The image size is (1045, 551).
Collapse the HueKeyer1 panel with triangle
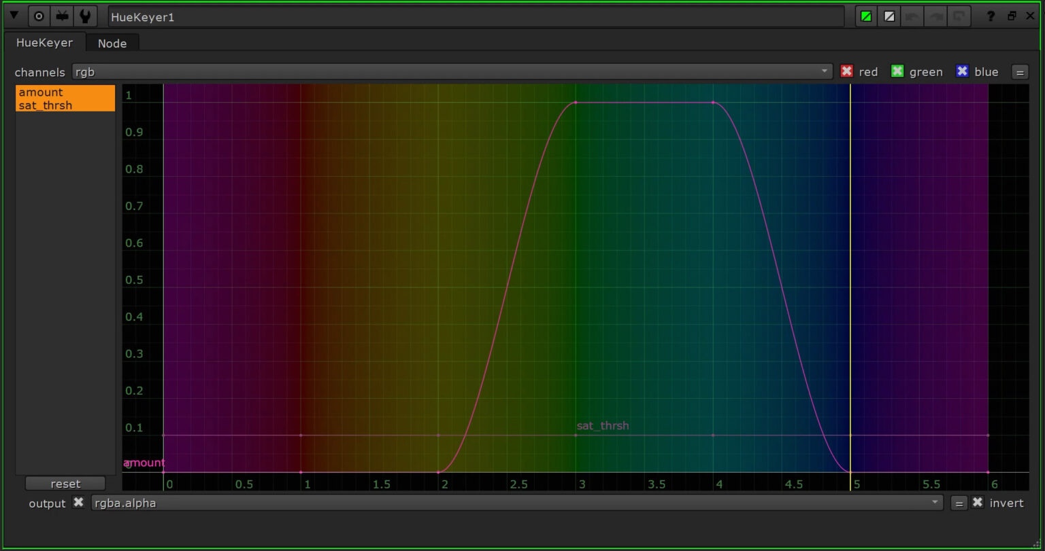[x=14, y=16]
